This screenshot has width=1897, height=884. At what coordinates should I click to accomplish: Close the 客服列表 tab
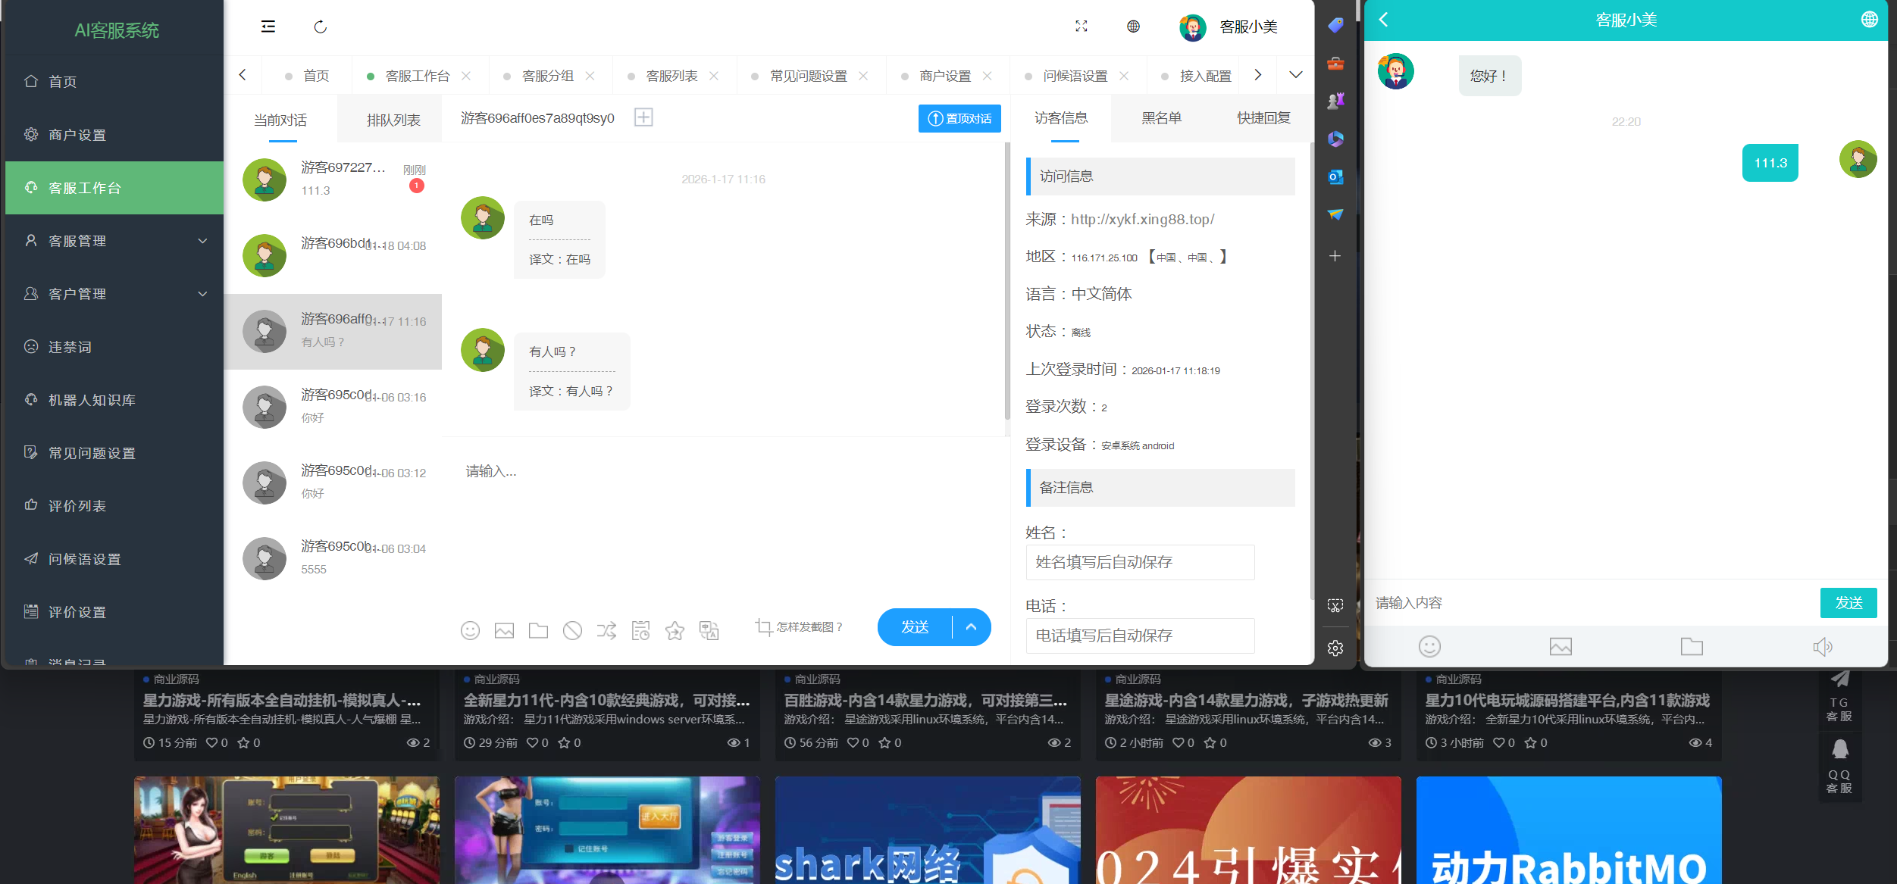(x=714, y=76)
